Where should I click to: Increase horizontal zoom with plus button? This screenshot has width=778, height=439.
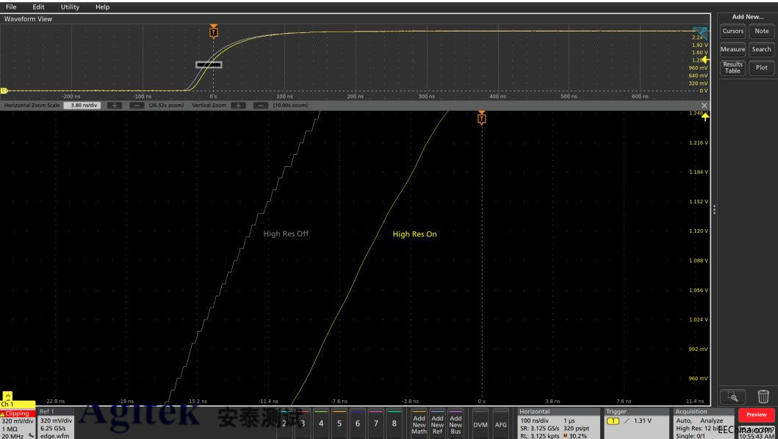click(114, 105)
